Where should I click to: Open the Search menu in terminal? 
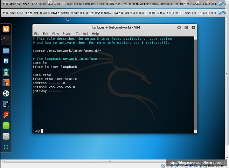pyautogui.click(x=67, y=34)
